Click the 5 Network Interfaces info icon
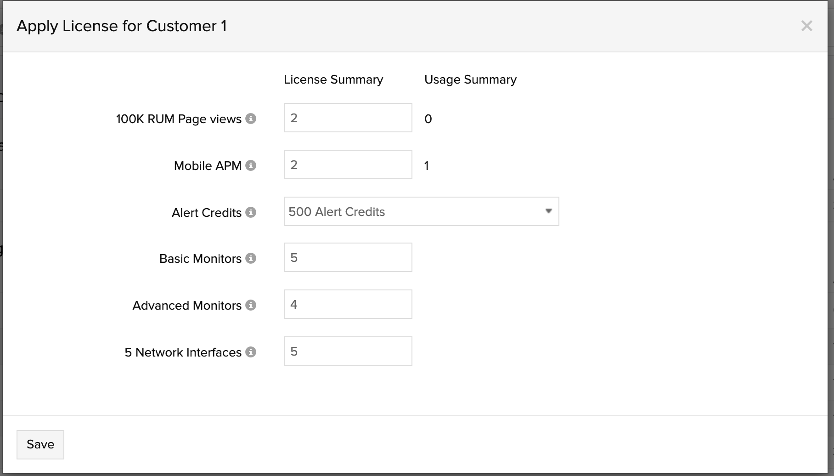Image resolution: width=834 pixels, height=476 pixels. (x=250, y=352)
